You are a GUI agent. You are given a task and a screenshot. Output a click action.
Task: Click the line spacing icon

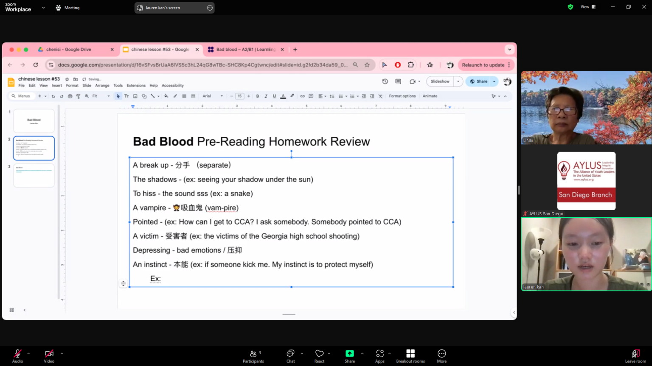point(332,96)
